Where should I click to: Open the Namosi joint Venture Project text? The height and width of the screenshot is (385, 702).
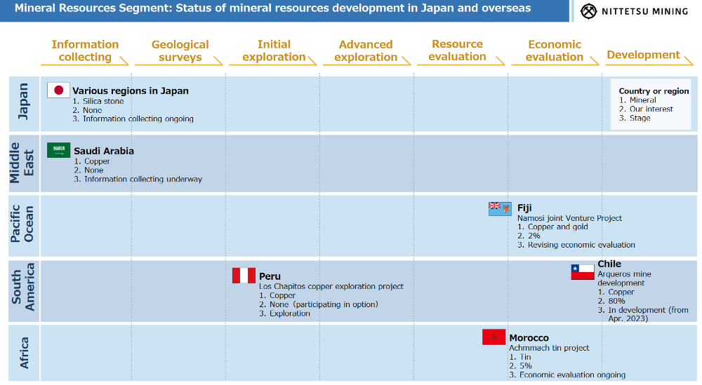(569, 218)
